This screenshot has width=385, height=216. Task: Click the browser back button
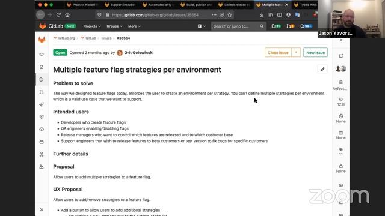40,14
